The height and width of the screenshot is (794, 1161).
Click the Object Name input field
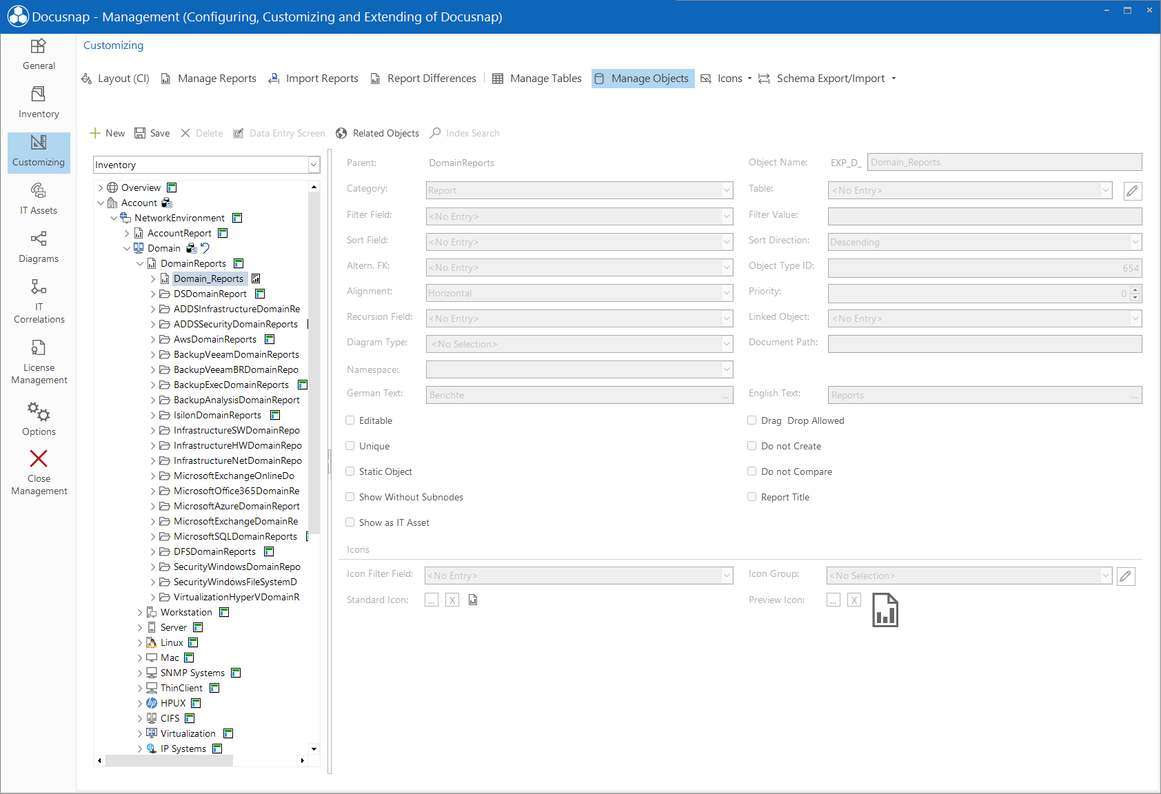click(1004, 162)
